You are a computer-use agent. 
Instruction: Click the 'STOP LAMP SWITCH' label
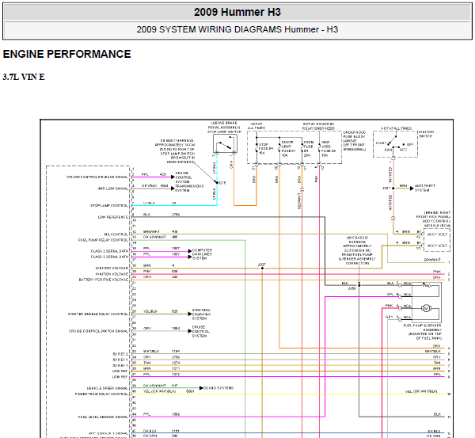(x=225, y=131)
